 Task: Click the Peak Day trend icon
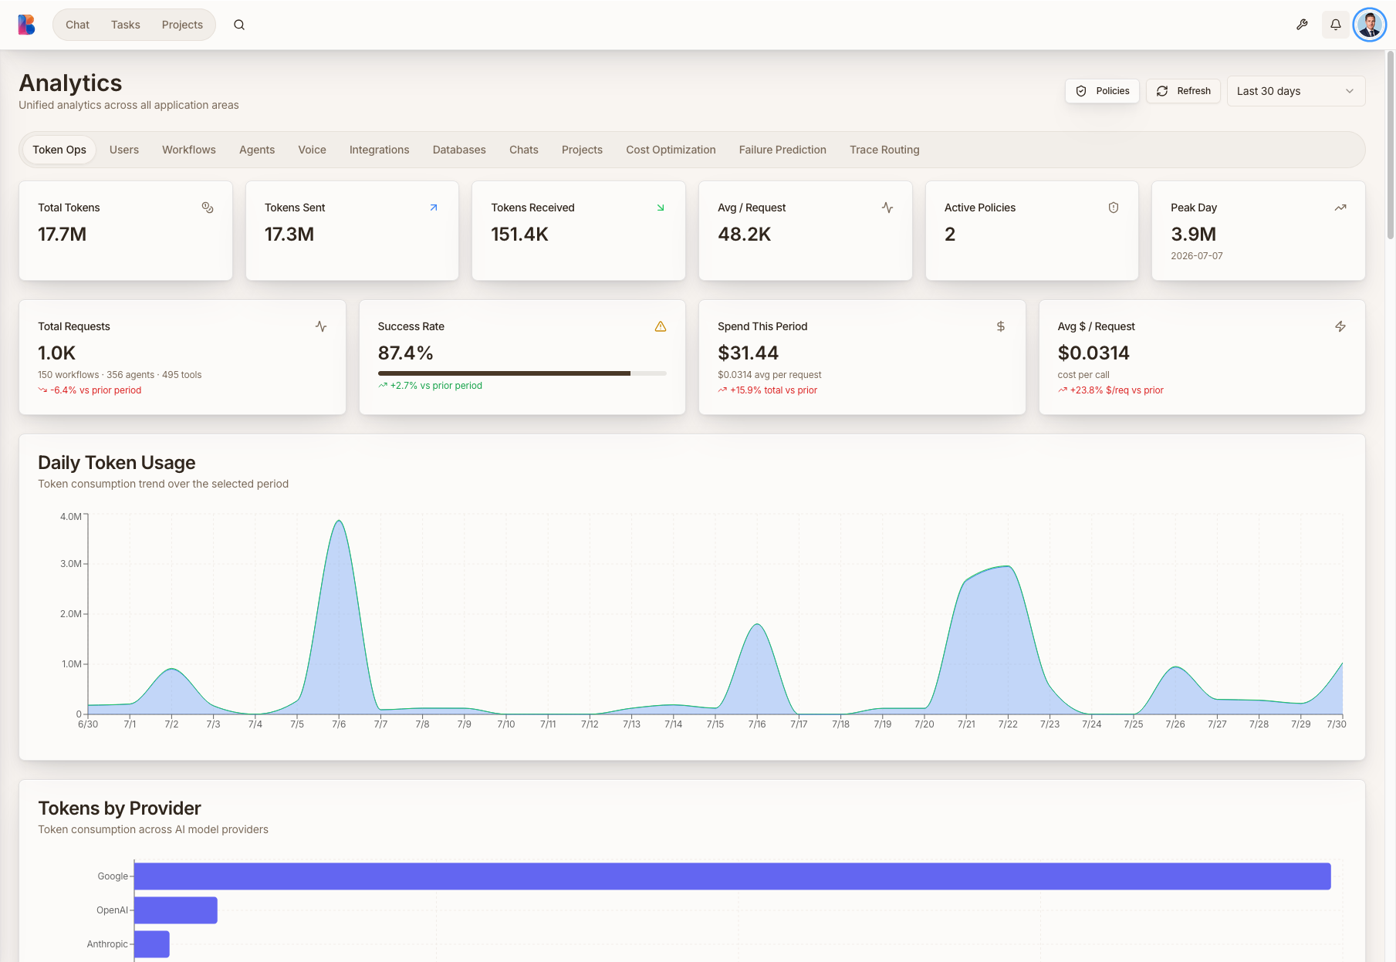click(x=1340, y=208)
